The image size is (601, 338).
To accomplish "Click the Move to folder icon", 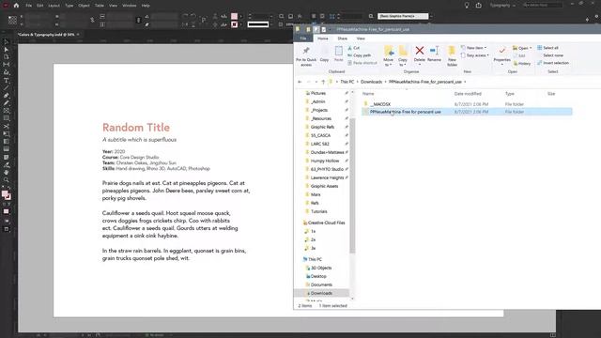I will (388, 51).
